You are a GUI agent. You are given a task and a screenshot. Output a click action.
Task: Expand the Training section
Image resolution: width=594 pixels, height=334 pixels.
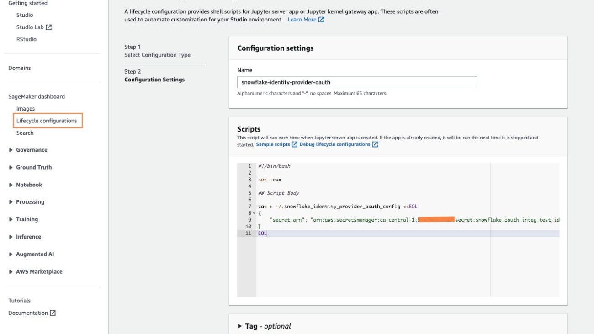click(11, 219)
